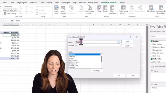166x93 pixels.
Task: Open the Review tab
Action: tap(49, 2)
